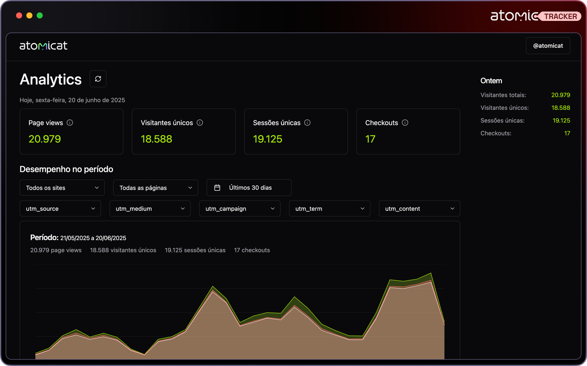Open the utm_source filter dropdown

60,209
